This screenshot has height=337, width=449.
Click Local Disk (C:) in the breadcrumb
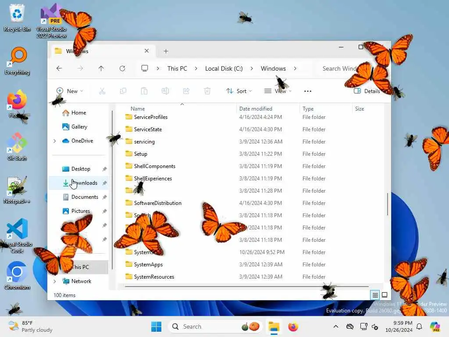(x=224, y=68)
